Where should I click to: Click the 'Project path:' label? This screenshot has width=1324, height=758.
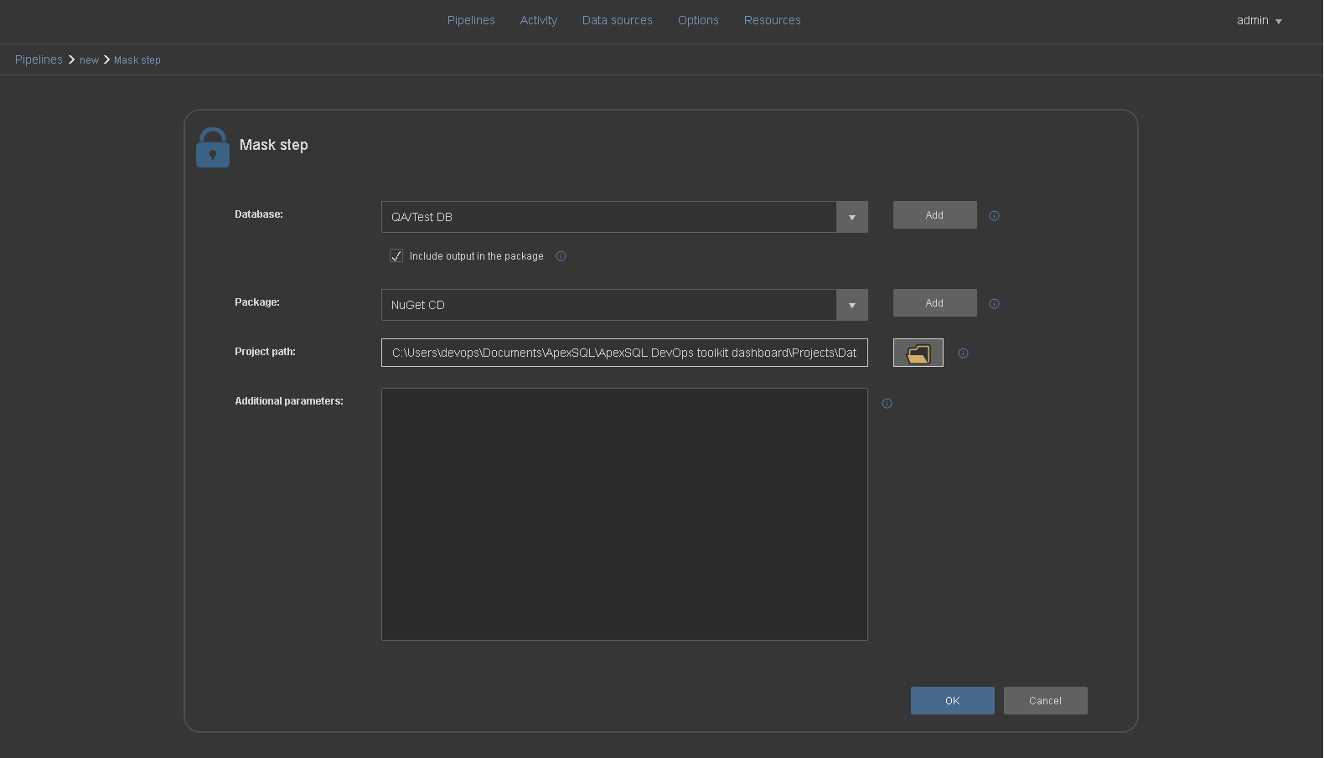pos(265,352)
